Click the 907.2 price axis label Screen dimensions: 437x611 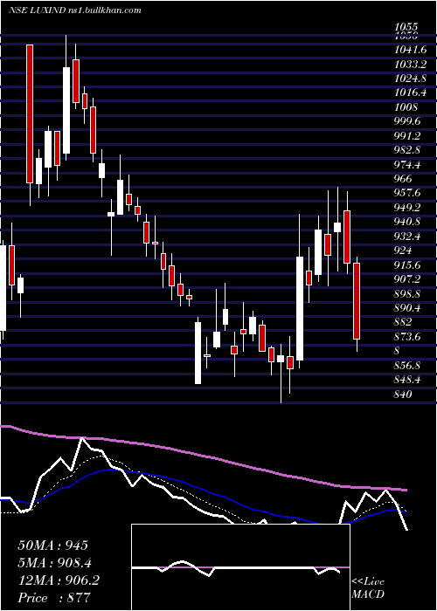click(408, 279)
